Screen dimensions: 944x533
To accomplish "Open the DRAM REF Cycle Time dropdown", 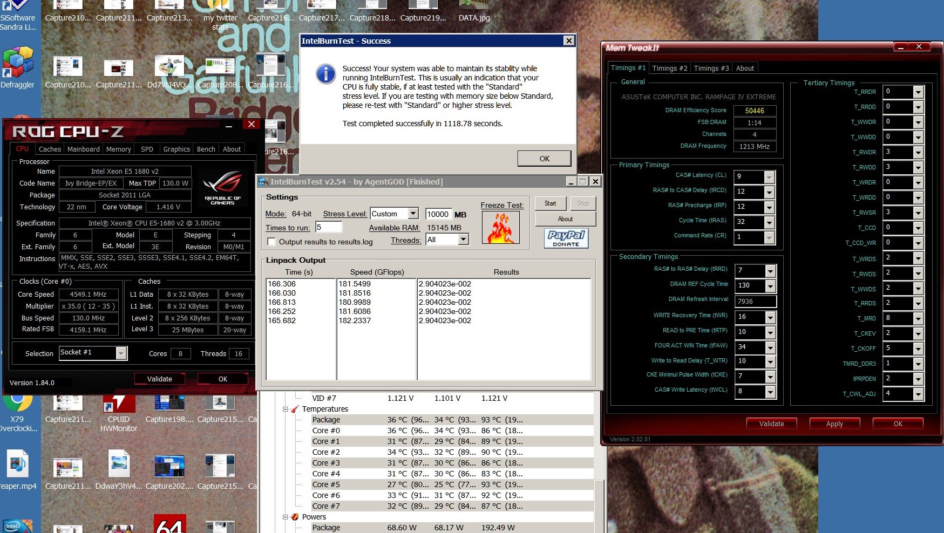I will (x=771, y=286).
